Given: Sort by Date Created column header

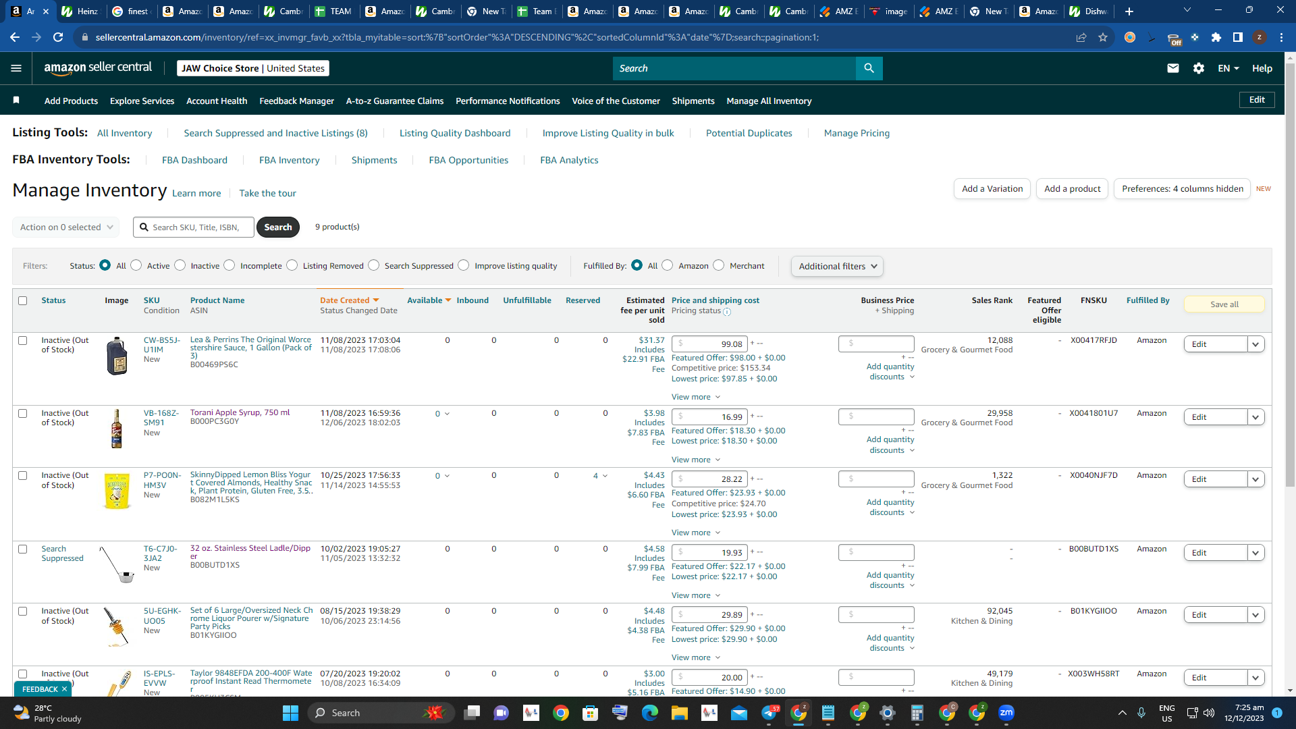Looking at the screenshot, I should point(349,300).
